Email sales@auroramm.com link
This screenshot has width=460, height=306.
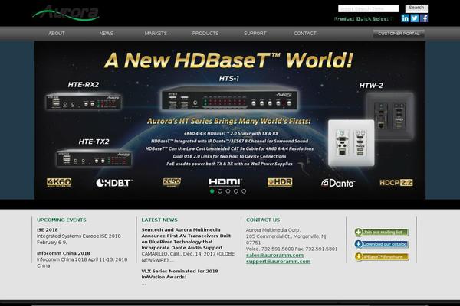coord(275,255)
